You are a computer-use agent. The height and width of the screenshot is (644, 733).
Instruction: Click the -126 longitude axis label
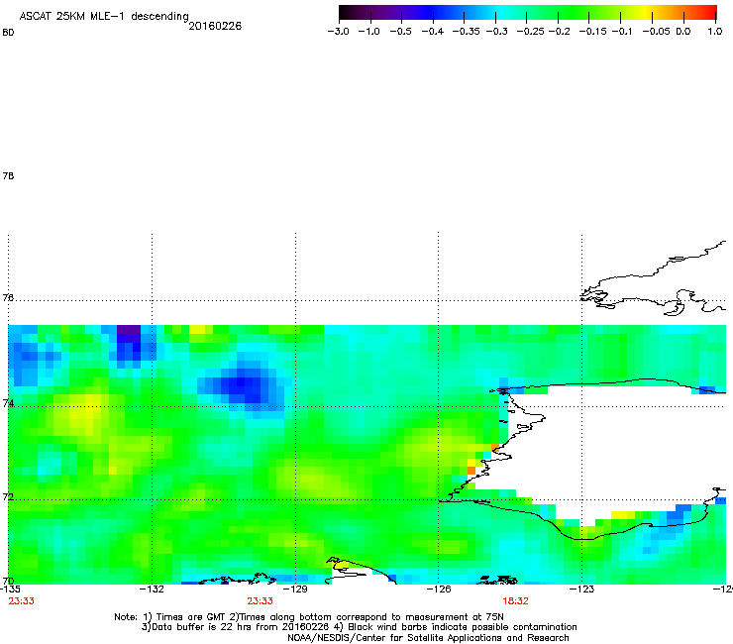[439, 589]
